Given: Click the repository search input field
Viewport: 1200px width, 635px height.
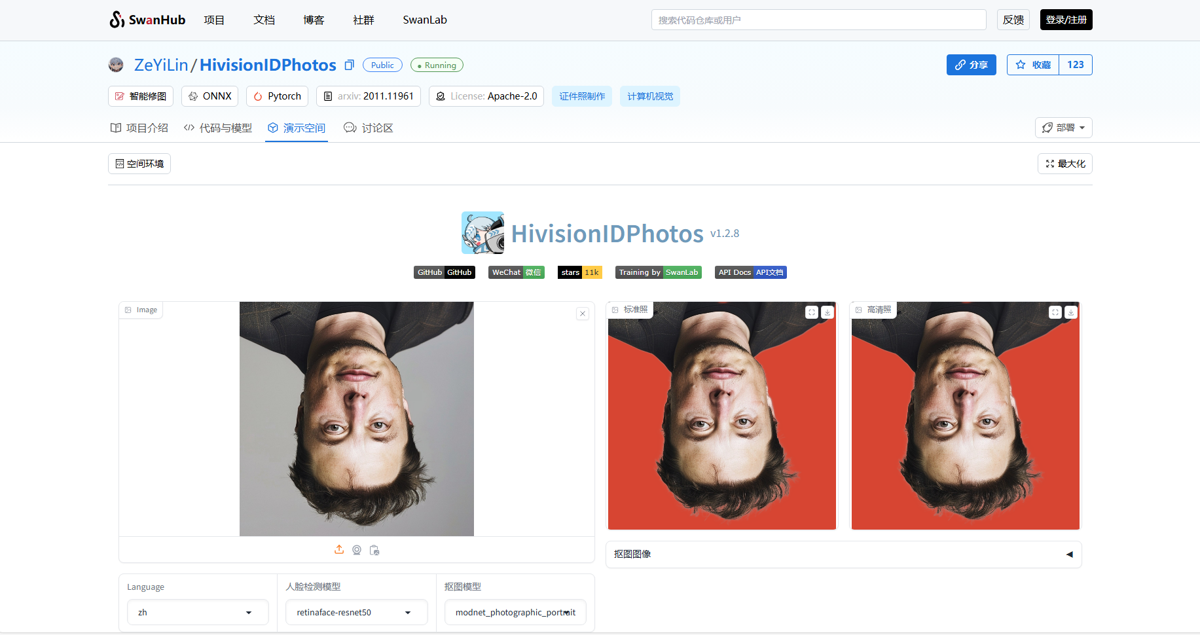Looking at the screenshot, I should (x=818, y=20).
